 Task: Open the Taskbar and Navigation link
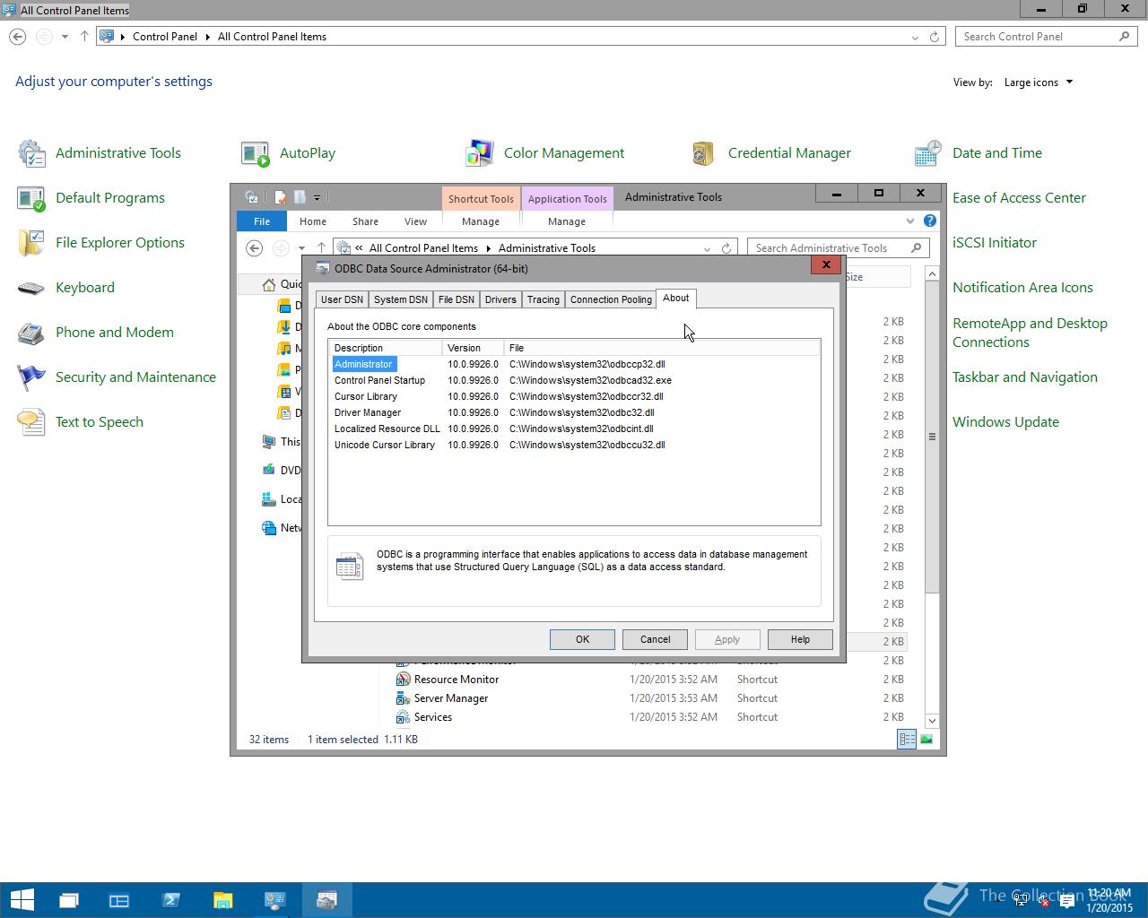[x=1025, y=377]
